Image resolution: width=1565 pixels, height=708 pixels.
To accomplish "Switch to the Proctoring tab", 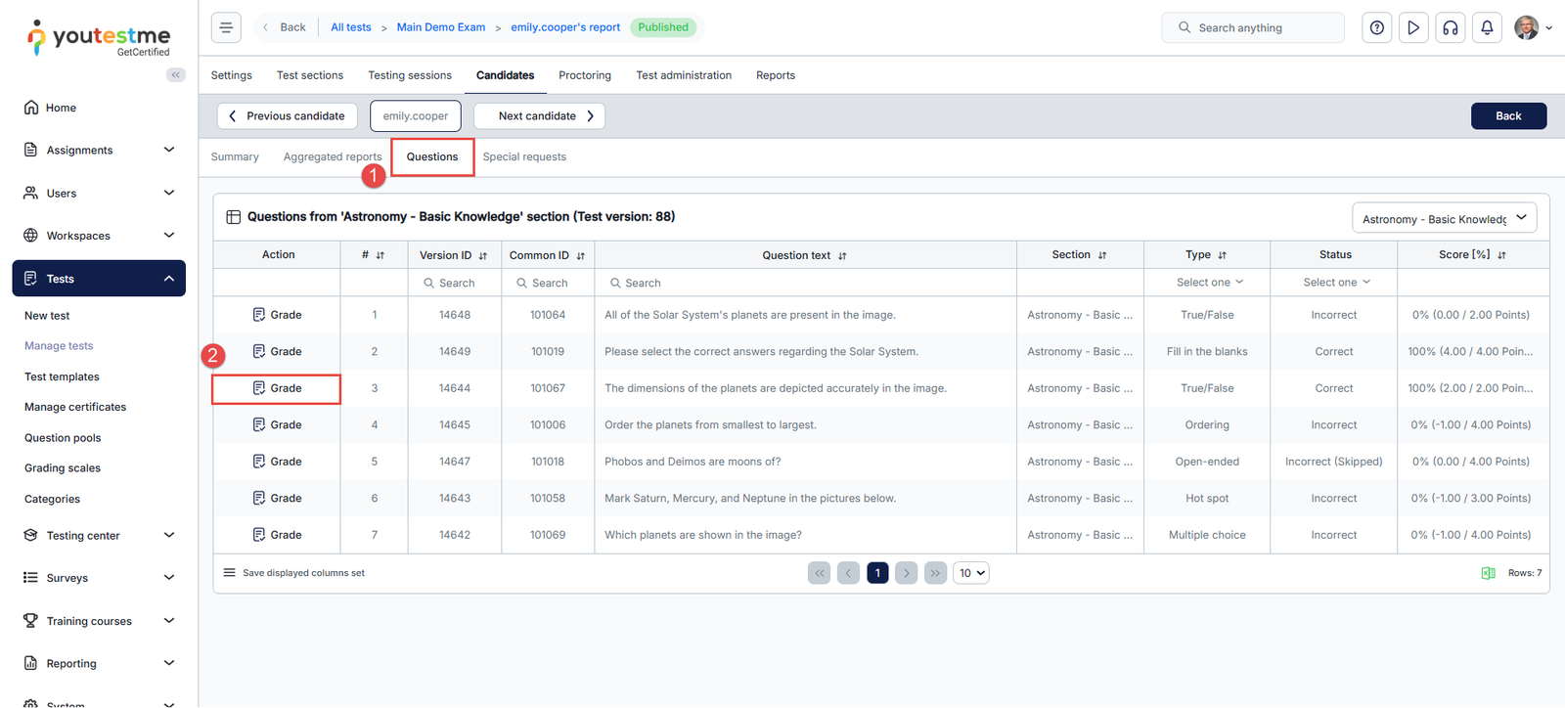I will pyautogui.click(x=584, y=75).
